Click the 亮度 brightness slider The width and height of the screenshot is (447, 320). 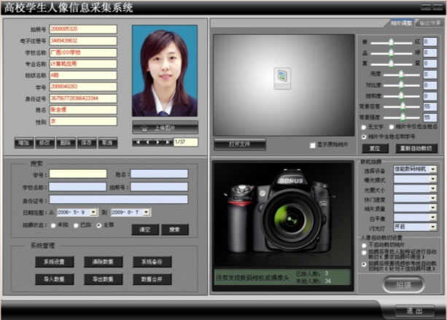pyautogui.click(x=400, y=74)
